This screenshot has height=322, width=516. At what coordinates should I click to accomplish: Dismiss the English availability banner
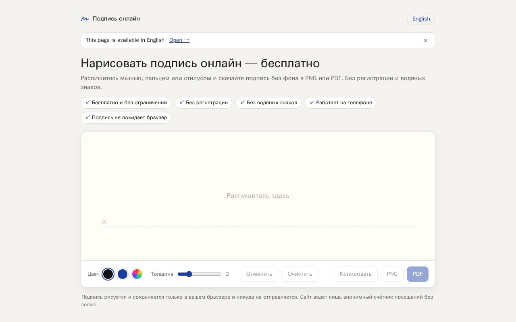[425, 41]
